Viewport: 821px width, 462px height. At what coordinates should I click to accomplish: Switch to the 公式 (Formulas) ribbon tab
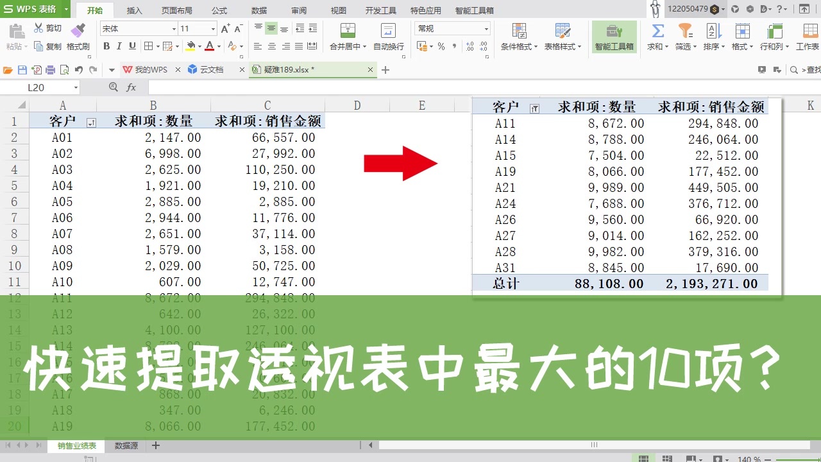[x=219, y=10]
